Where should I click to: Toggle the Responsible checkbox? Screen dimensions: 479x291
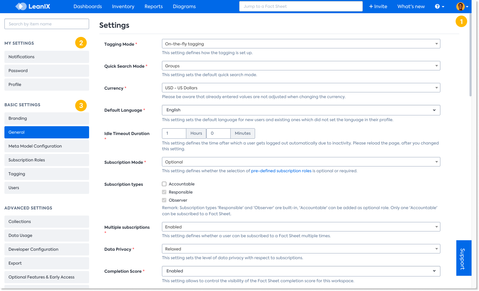pos(164,192)
